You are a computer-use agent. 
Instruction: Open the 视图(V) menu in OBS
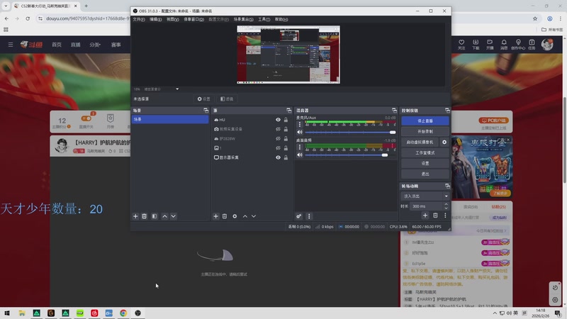[172, 20]
